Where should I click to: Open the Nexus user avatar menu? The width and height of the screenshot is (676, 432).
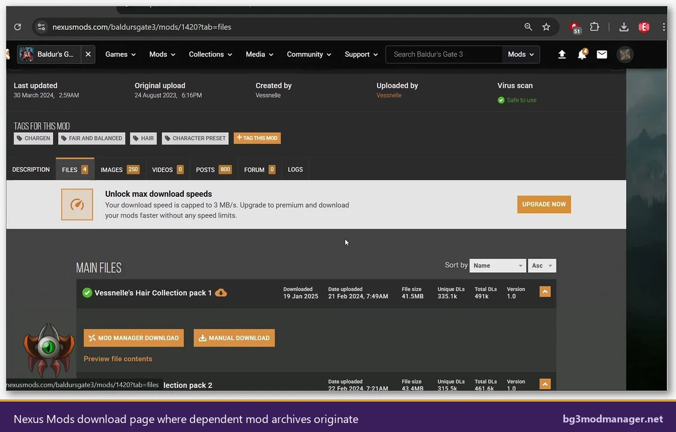(x=625, y=55)
